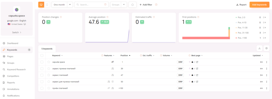272x99 pixels.
Task: Check the сервис платежей row checkbox
Action: tap(42, 75)
